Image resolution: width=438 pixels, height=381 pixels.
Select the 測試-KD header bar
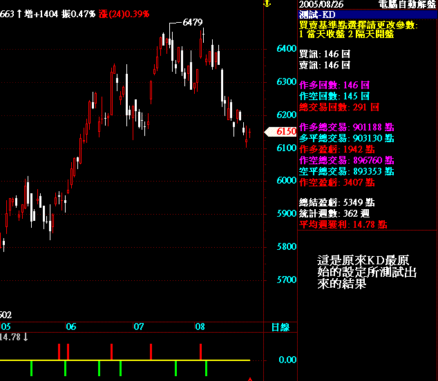(368, 14)
